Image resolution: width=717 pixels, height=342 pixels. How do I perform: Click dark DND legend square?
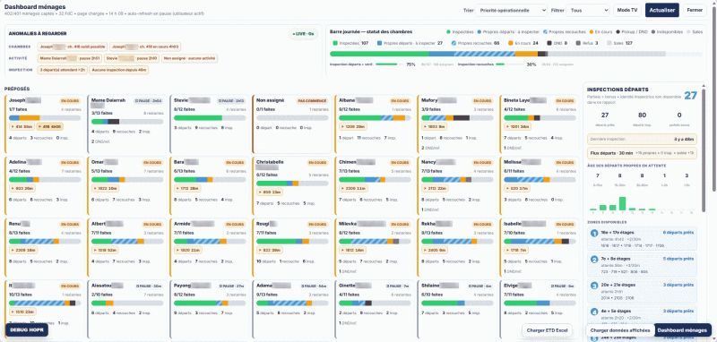(549, 43)
